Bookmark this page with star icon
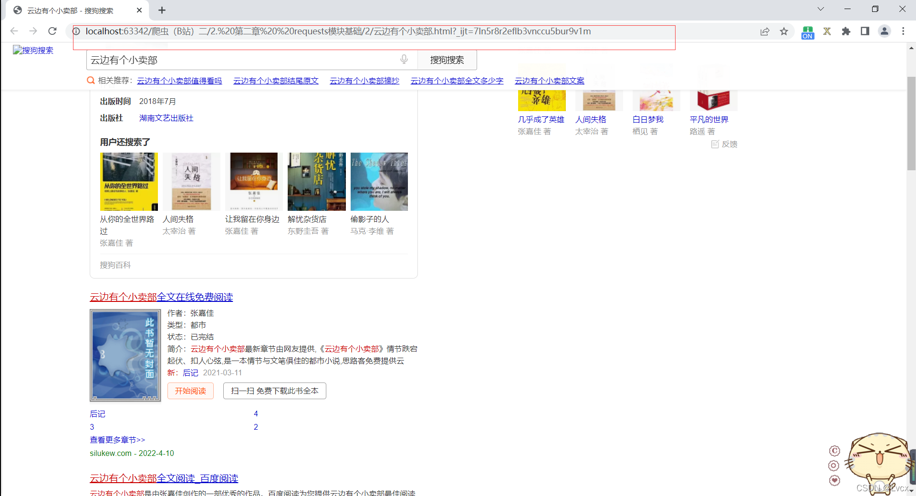 click(784, 31)
